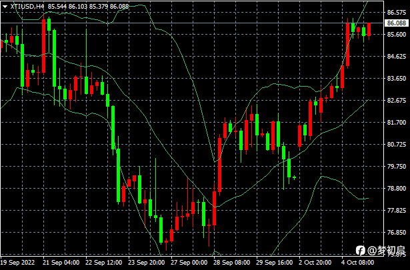Screen dimensions: 410x270
Task: Click the XTIUSD,H4 chart symbol label
Action: tap(27, 7)
